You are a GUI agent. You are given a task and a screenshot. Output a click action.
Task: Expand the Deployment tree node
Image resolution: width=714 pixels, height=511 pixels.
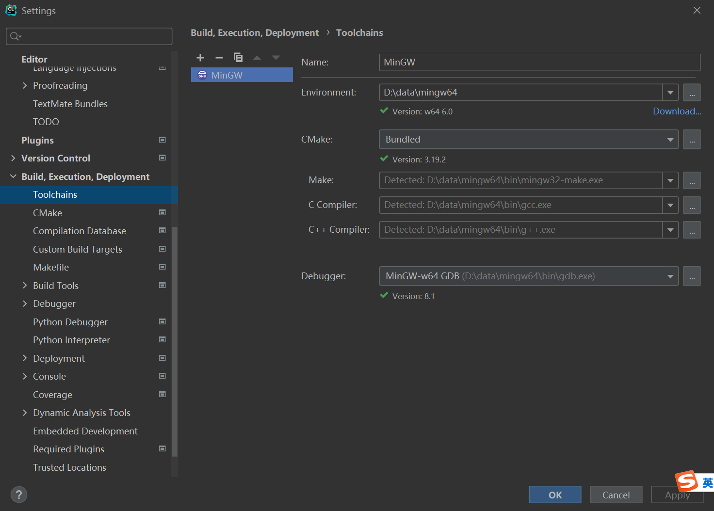[x=25, y=358]
